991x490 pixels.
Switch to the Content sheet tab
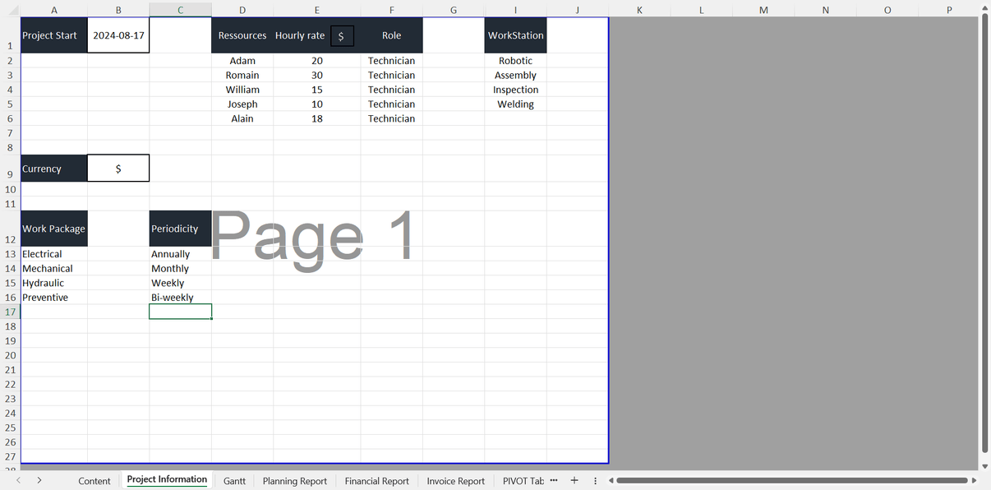click(x=94, y=481)
